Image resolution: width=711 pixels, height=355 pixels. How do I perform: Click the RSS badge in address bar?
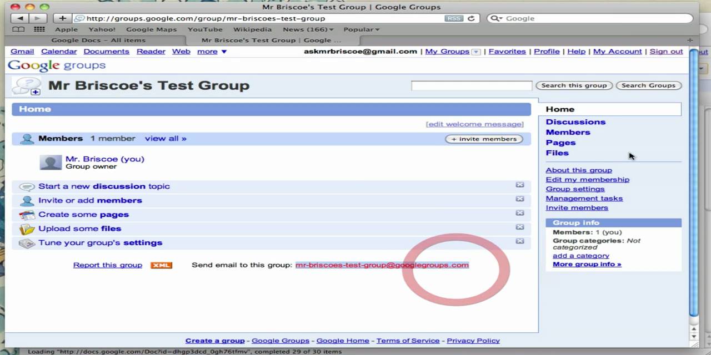(454, 18)
